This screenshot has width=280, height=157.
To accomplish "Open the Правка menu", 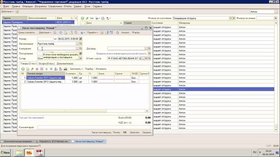I will (x=16, y=7).
